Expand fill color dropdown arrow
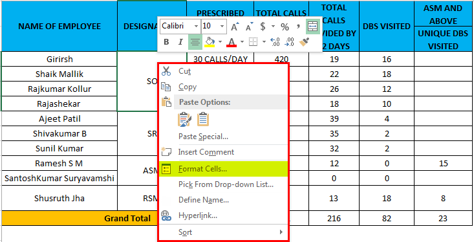This screenshot has width=474, height=242. click(x=220, y=42)
